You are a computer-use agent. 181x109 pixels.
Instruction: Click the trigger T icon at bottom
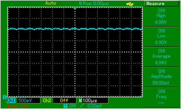[x=66, y=106]
